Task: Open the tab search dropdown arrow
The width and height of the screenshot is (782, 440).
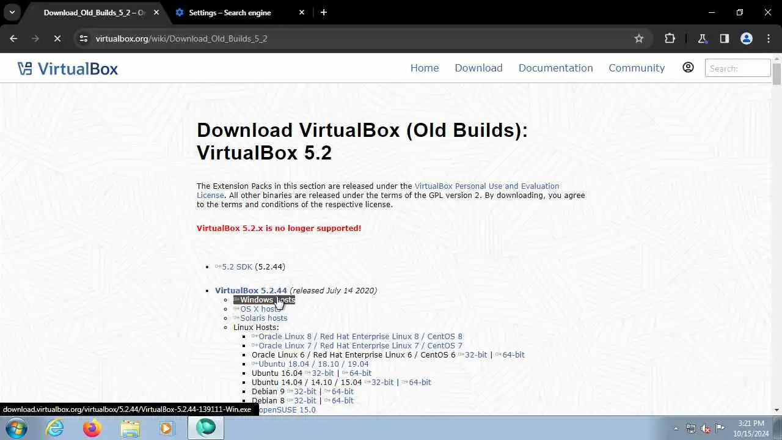Action: point(12,12)
